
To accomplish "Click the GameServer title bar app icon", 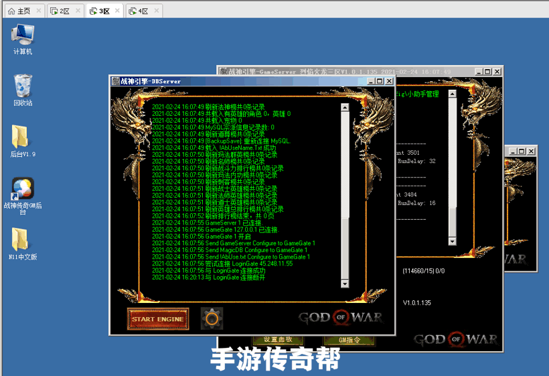I will 224,72.
